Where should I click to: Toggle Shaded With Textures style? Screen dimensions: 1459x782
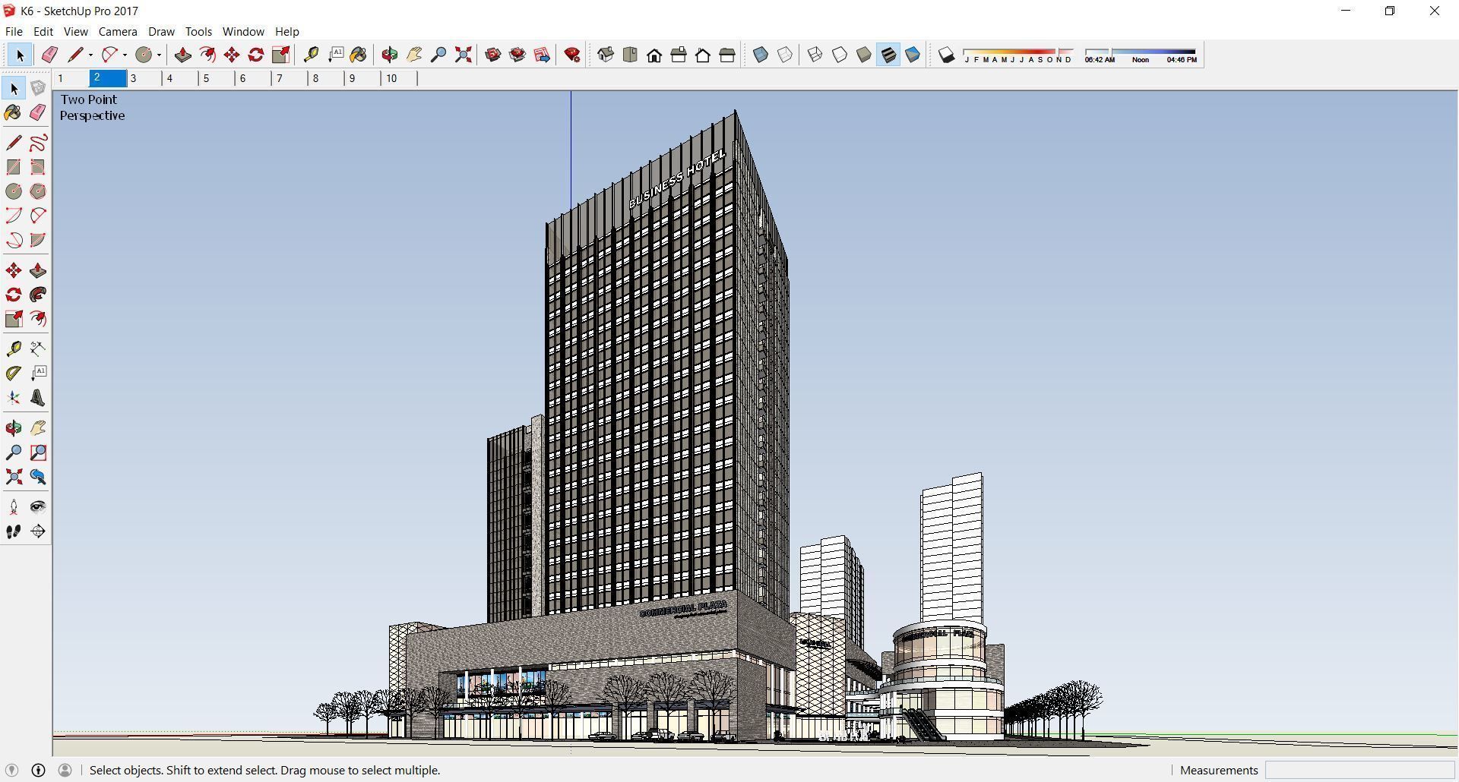click(888, 55)
